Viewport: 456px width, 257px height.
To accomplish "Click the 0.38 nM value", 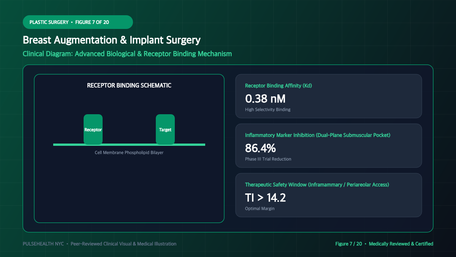I will pyautogui.click(x=265, y=99).
